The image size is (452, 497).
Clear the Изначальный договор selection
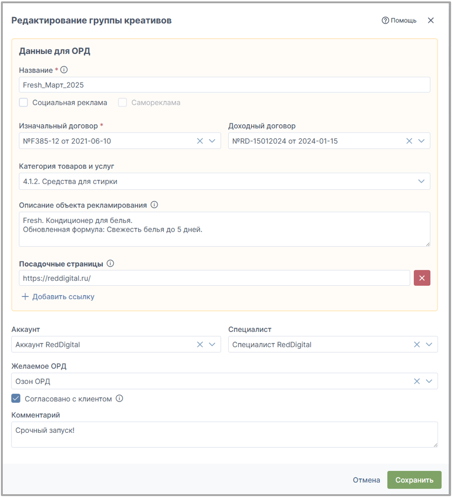point(200,141)
